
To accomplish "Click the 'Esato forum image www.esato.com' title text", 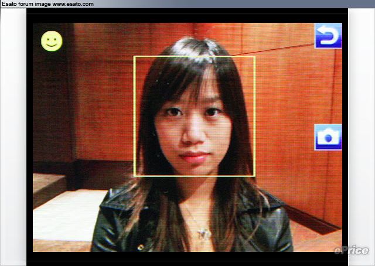I will 47,4.
